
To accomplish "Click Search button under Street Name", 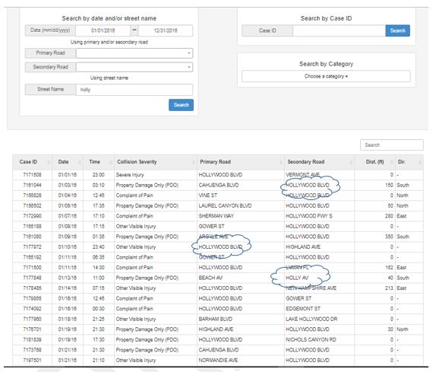I will 181,105.
